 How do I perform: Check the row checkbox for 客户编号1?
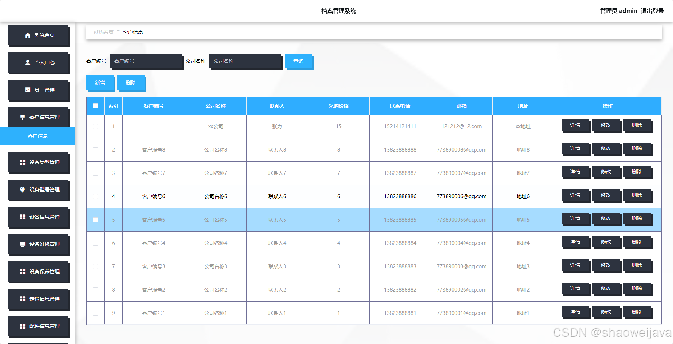coord(96,313)
